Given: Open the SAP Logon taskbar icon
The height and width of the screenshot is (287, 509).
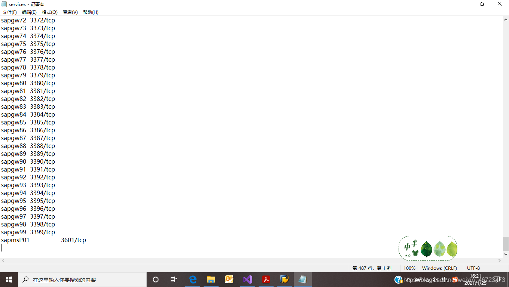Looking at the screenshot, I should click(284, 280).
